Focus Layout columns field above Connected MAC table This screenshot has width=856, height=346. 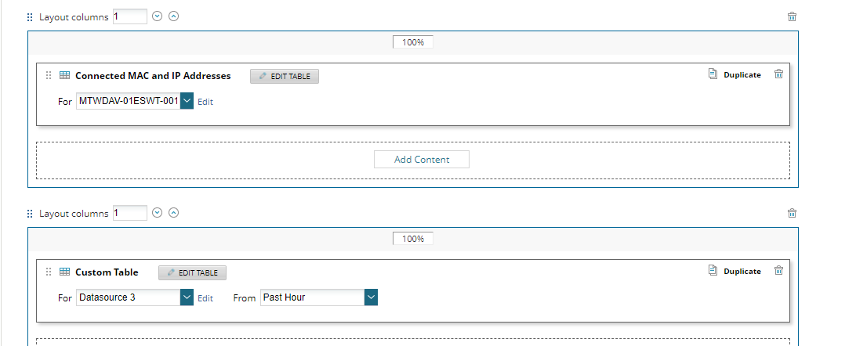click(129, 16)
